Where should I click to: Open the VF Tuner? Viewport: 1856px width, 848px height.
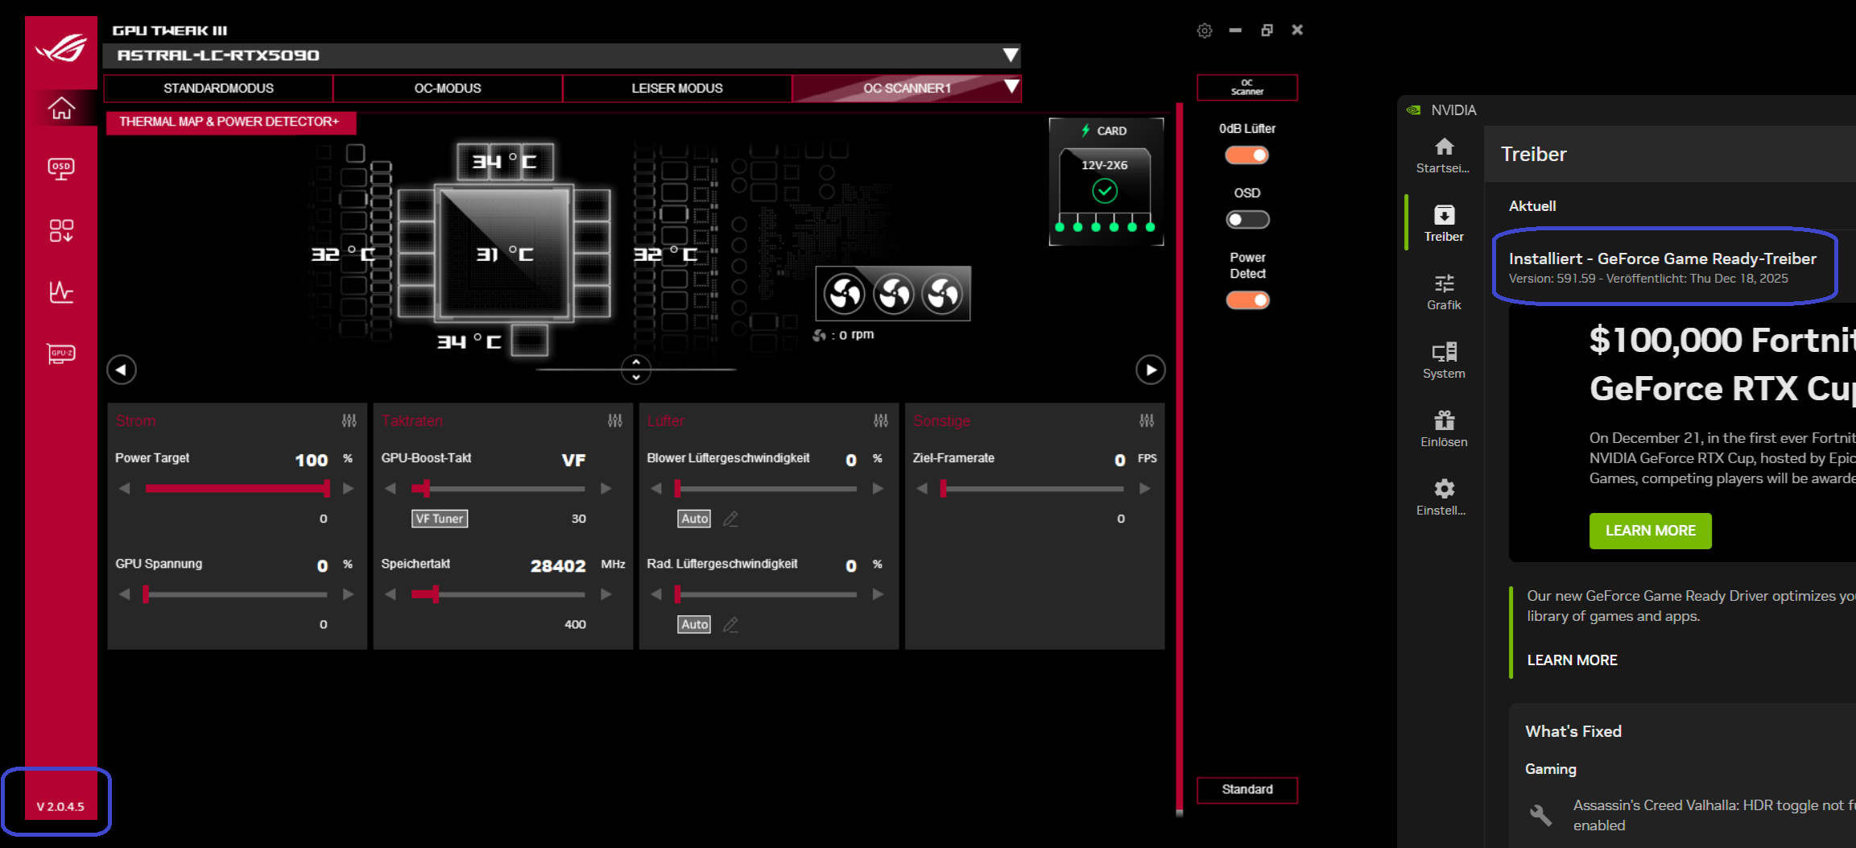(440, 519)
